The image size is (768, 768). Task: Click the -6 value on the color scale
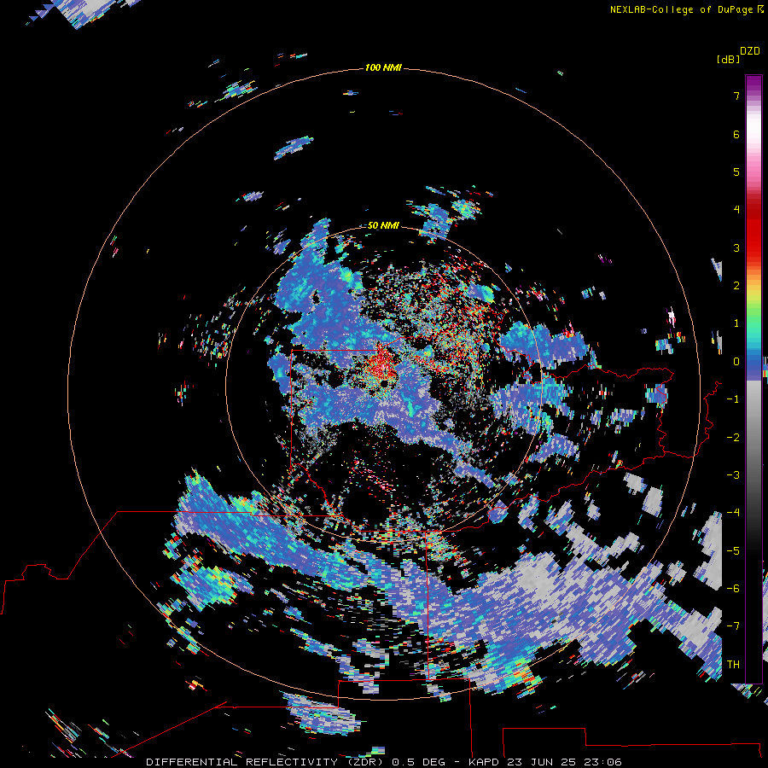click(733, 589)
